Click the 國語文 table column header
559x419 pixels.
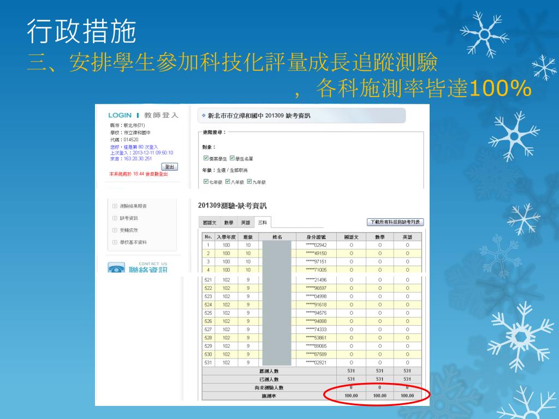click(351, 237)
